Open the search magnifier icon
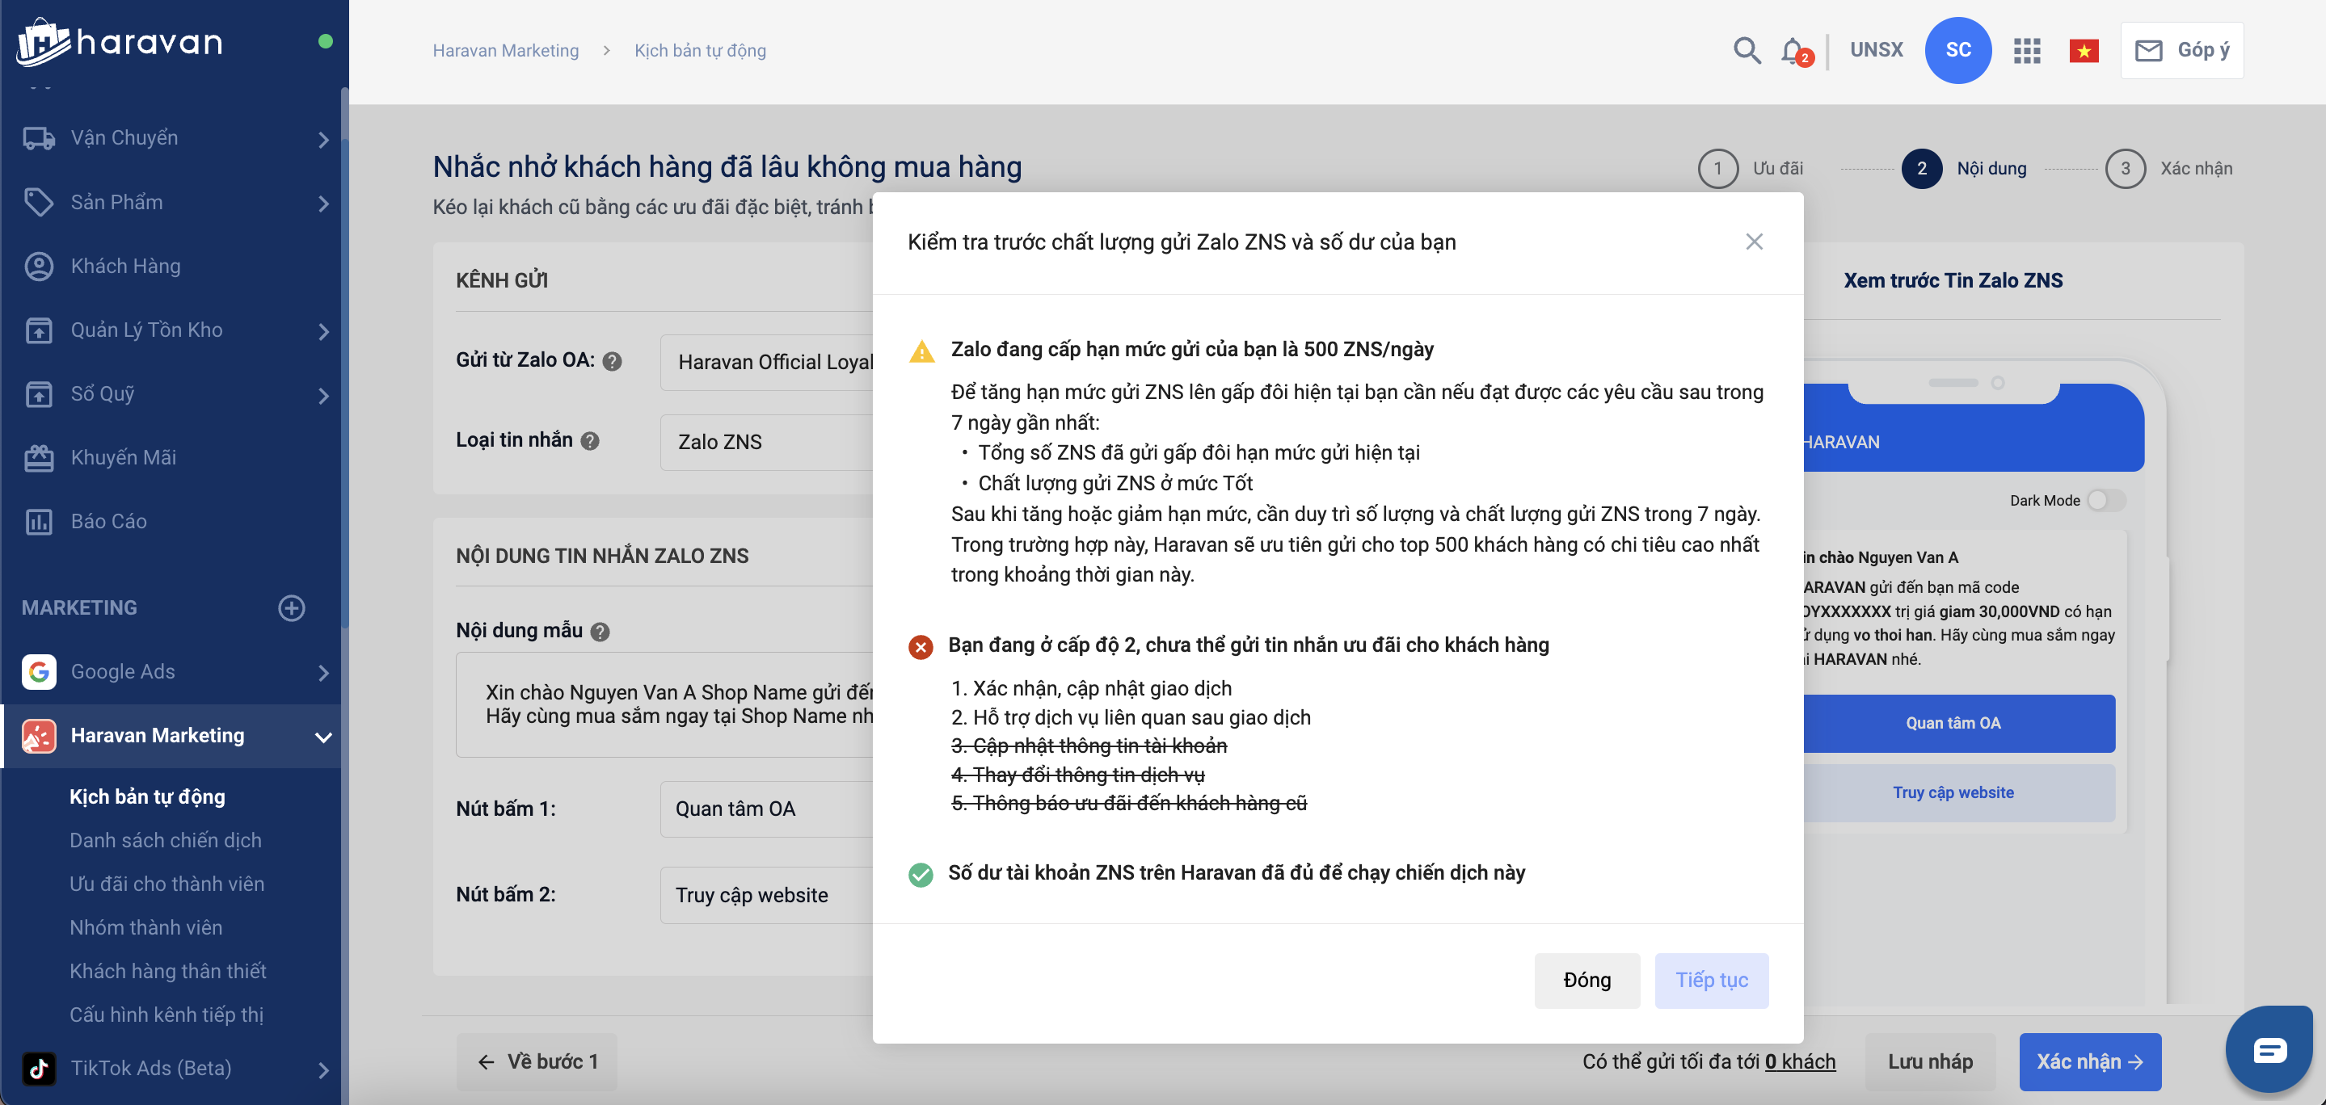This screenshot has height=1105, width=2326. 1747,49
